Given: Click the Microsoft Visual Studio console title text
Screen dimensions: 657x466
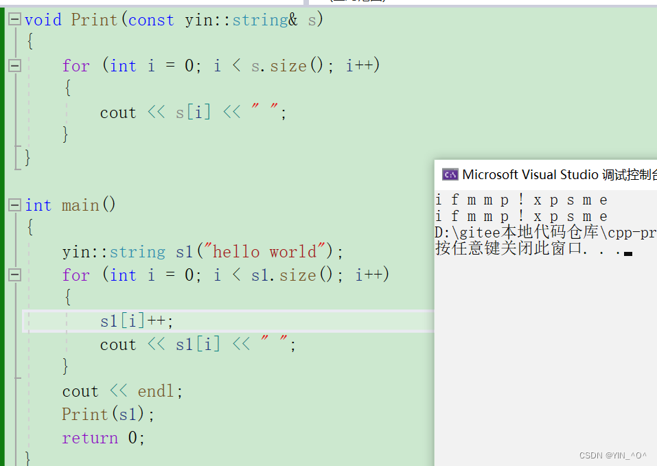Looking at the screenshot, I should pos(560,174).
